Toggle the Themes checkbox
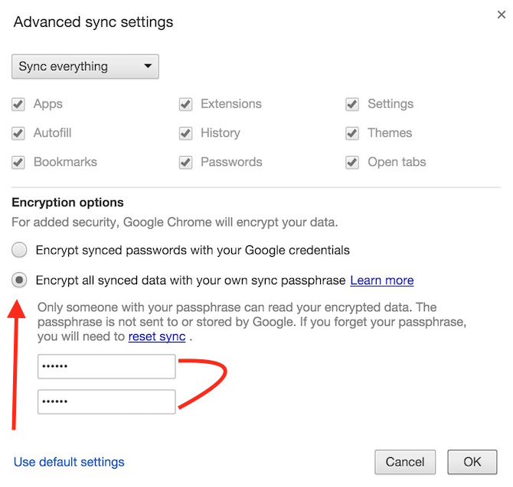Viewport: 513px width, 487px height. [x=352, y=133]
